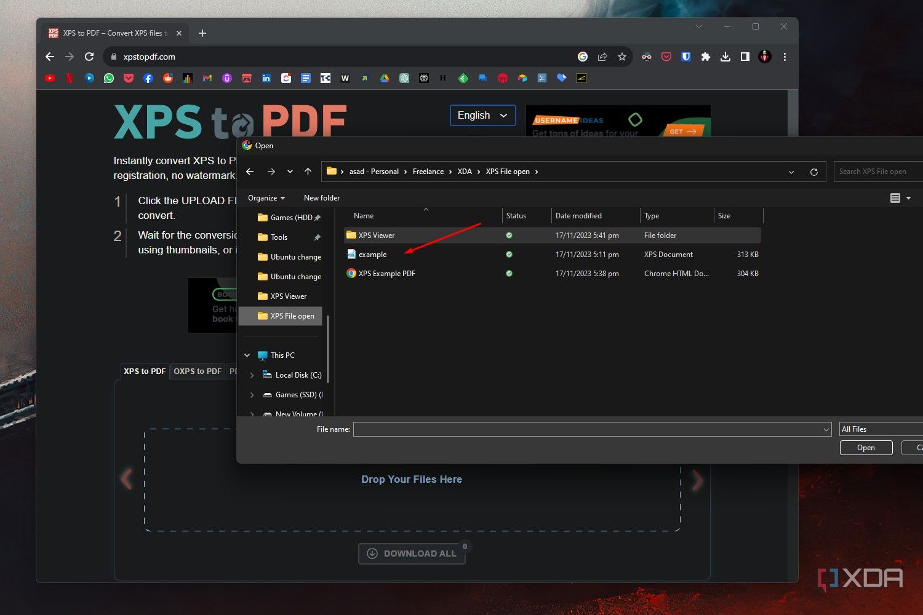Click the Open button in file dialog
Viewport: 923px width, 615px height.
point(866,448)
